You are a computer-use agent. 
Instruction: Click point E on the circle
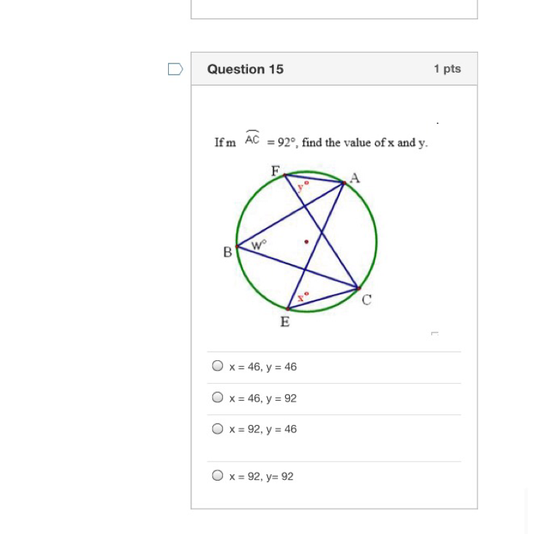pyautogui.click(x=288, y=309)
